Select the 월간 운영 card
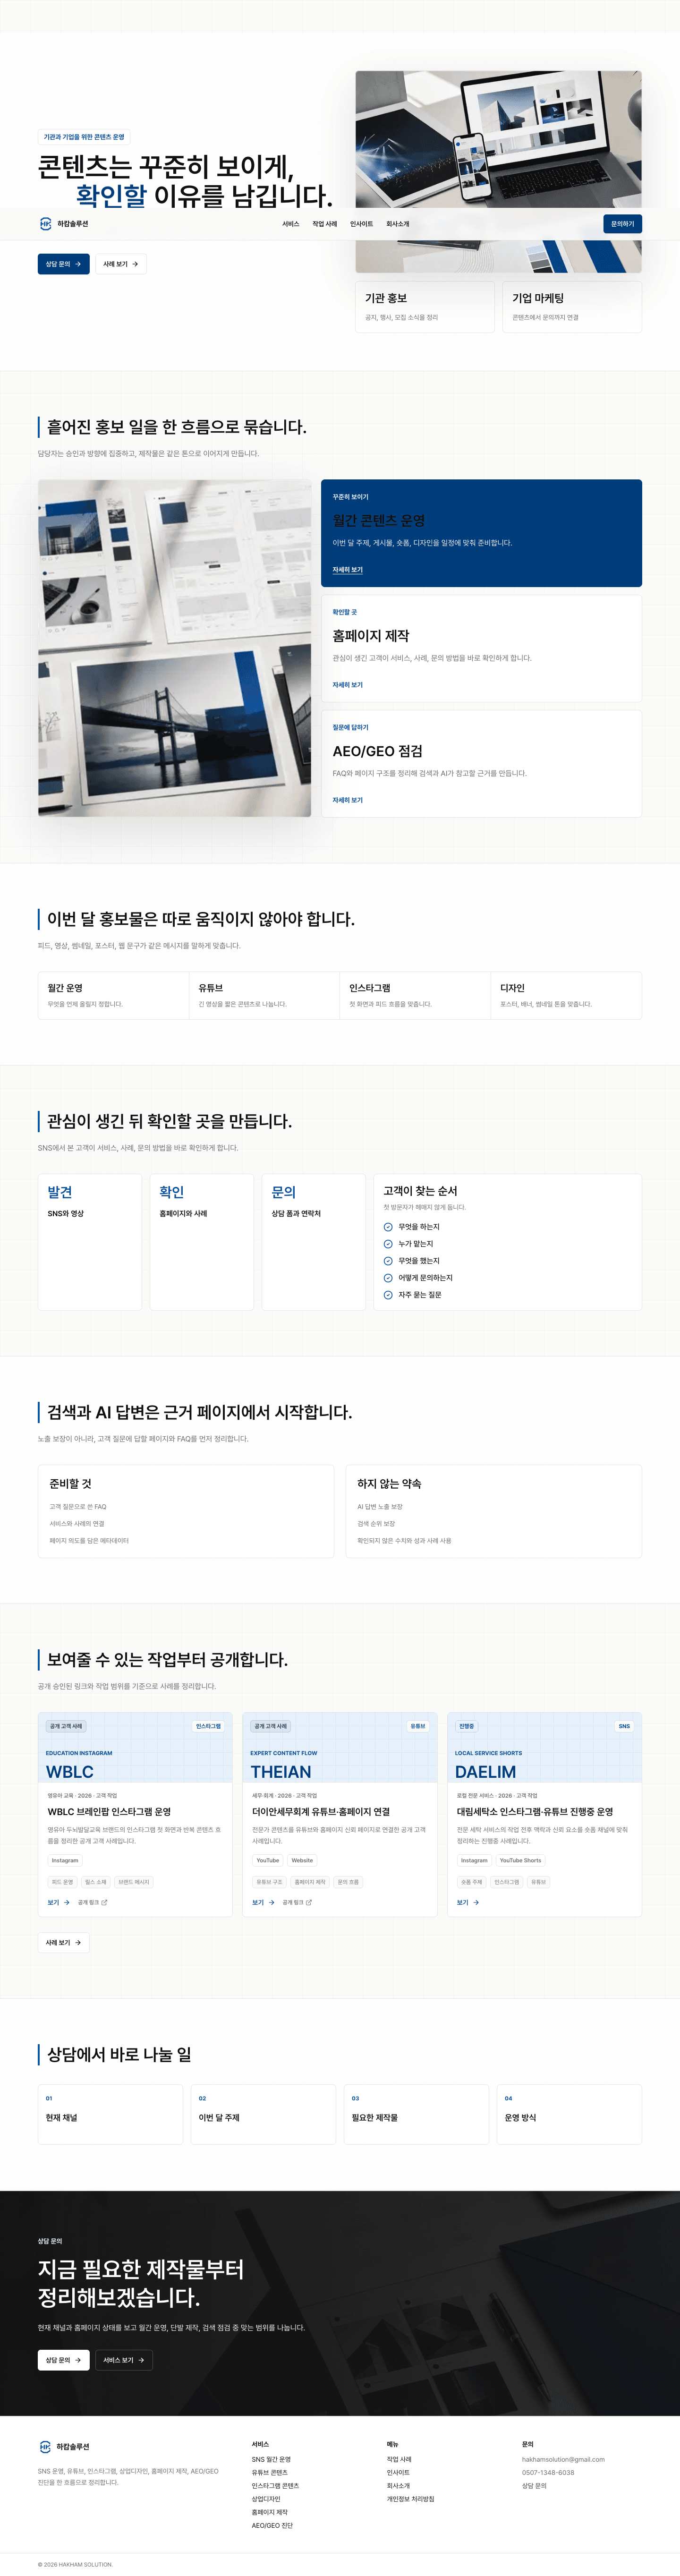This screenshot has width=680, height=2576. 113,995
